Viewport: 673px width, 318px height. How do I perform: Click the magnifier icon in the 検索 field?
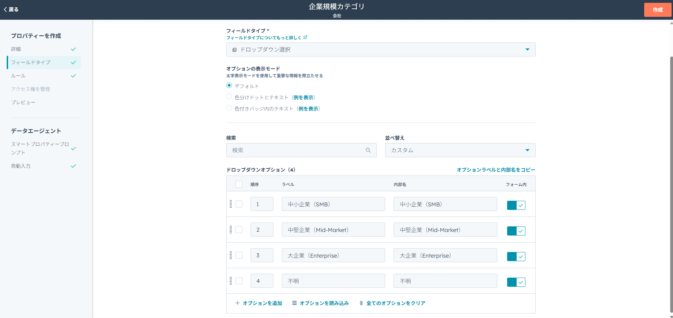pos(368,150)
